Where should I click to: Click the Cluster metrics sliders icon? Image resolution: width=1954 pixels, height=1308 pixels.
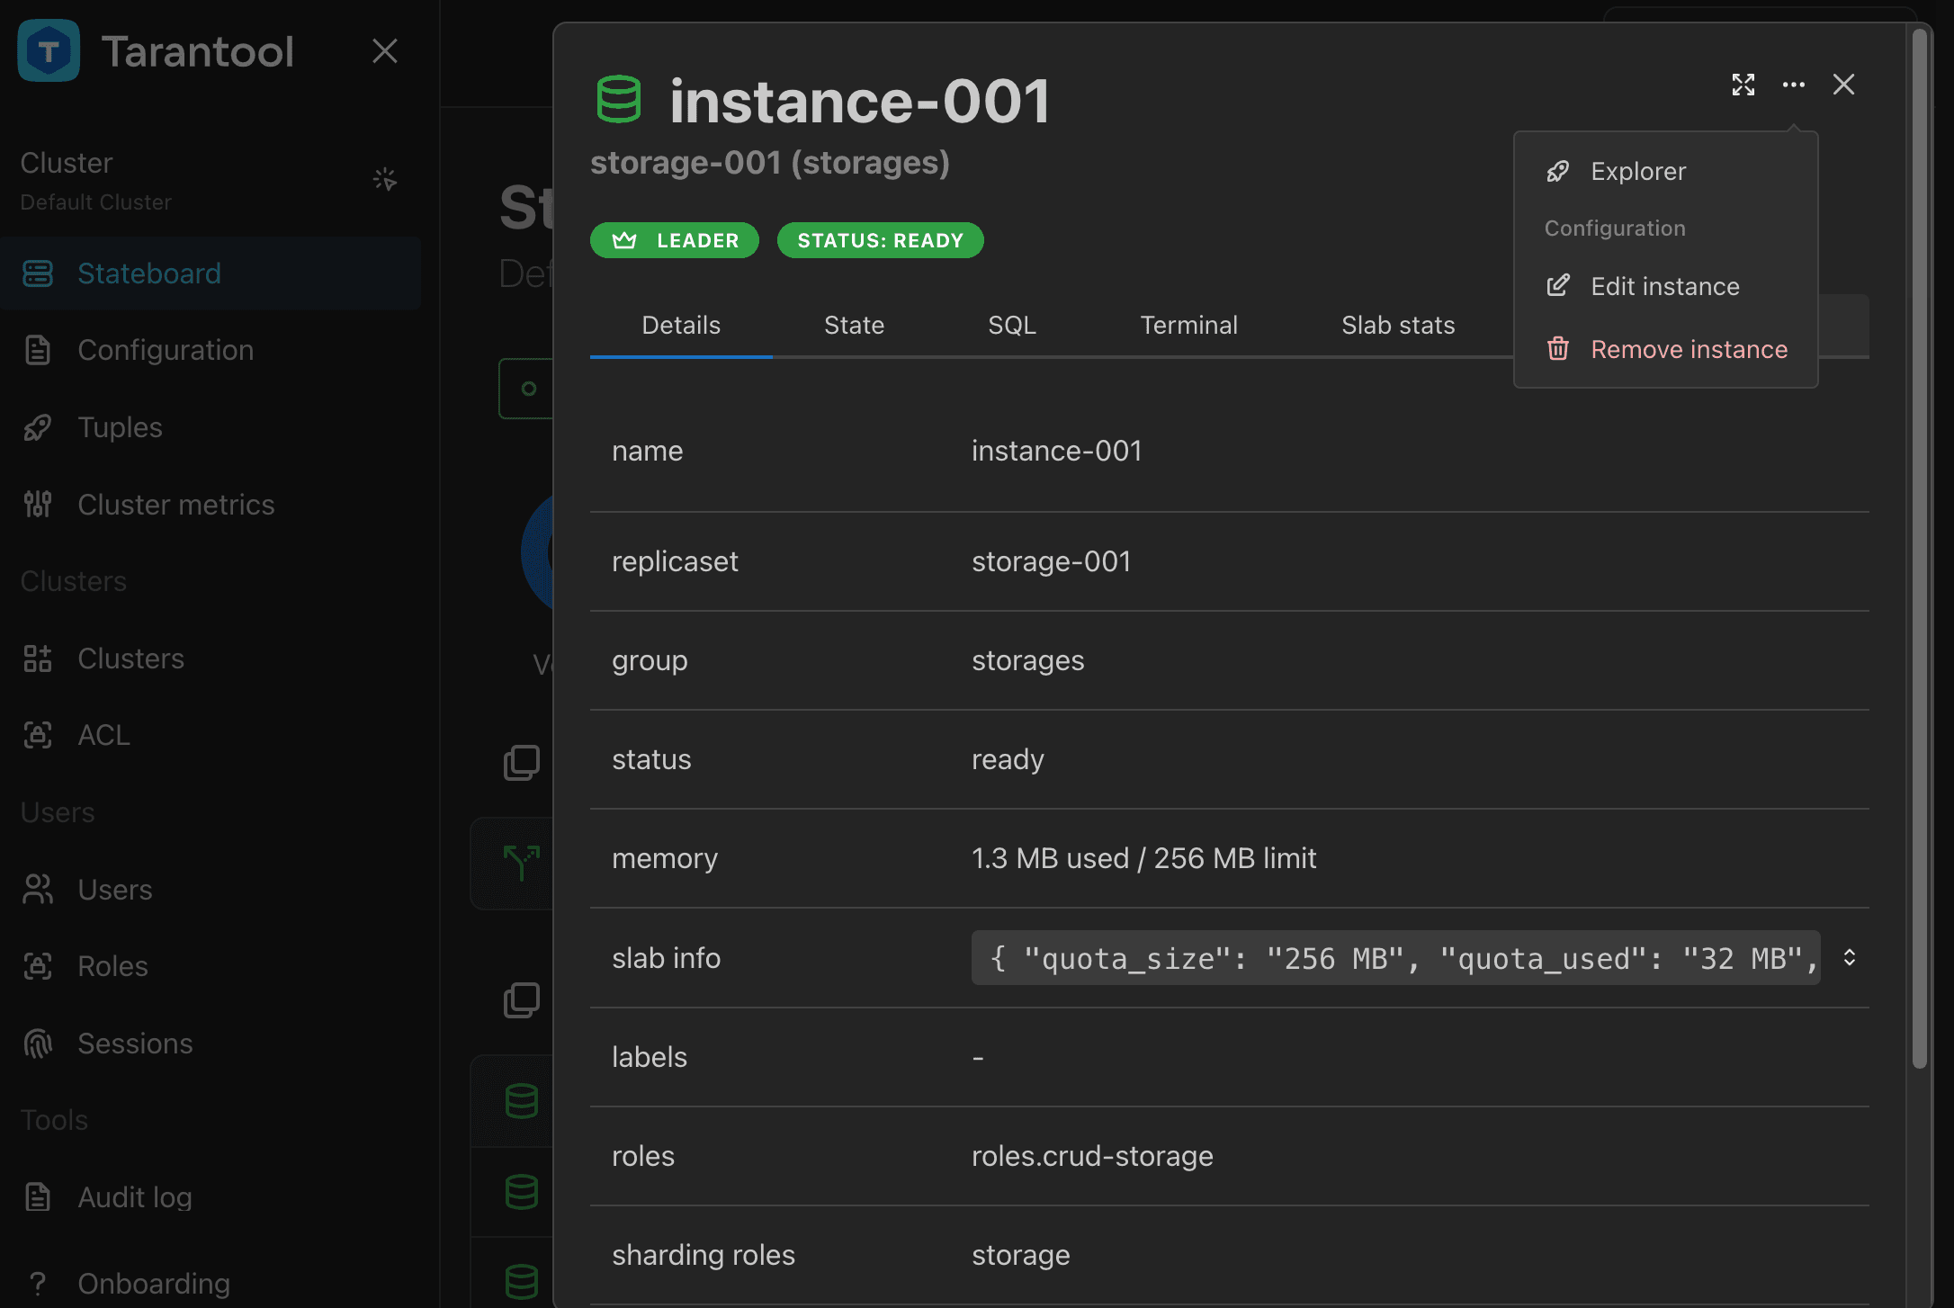[38, 505]
